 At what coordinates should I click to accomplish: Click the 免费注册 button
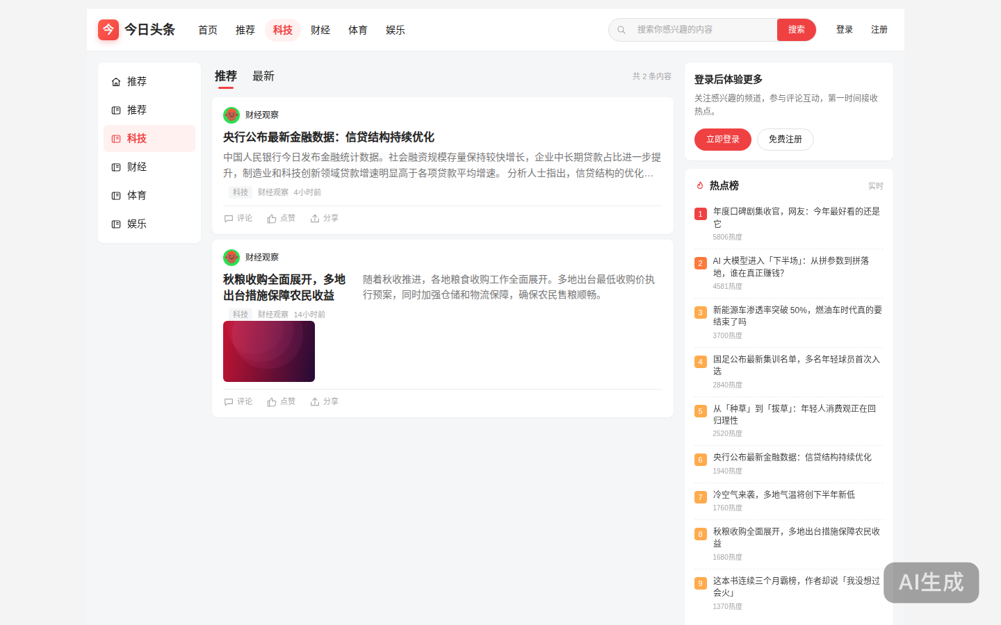[x=786, y=140]
